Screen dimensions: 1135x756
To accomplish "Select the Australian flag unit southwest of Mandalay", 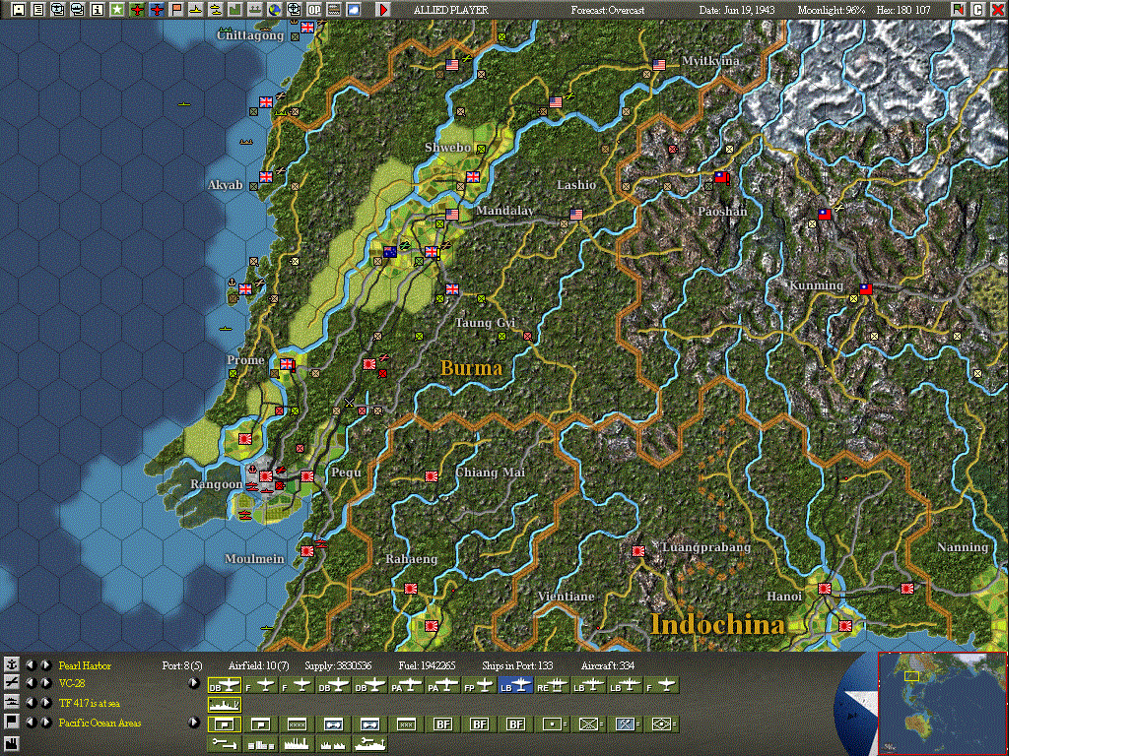I will pos(390,252).
